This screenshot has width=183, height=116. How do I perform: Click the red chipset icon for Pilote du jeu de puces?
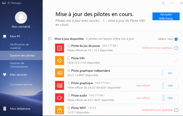click(59, 48)
